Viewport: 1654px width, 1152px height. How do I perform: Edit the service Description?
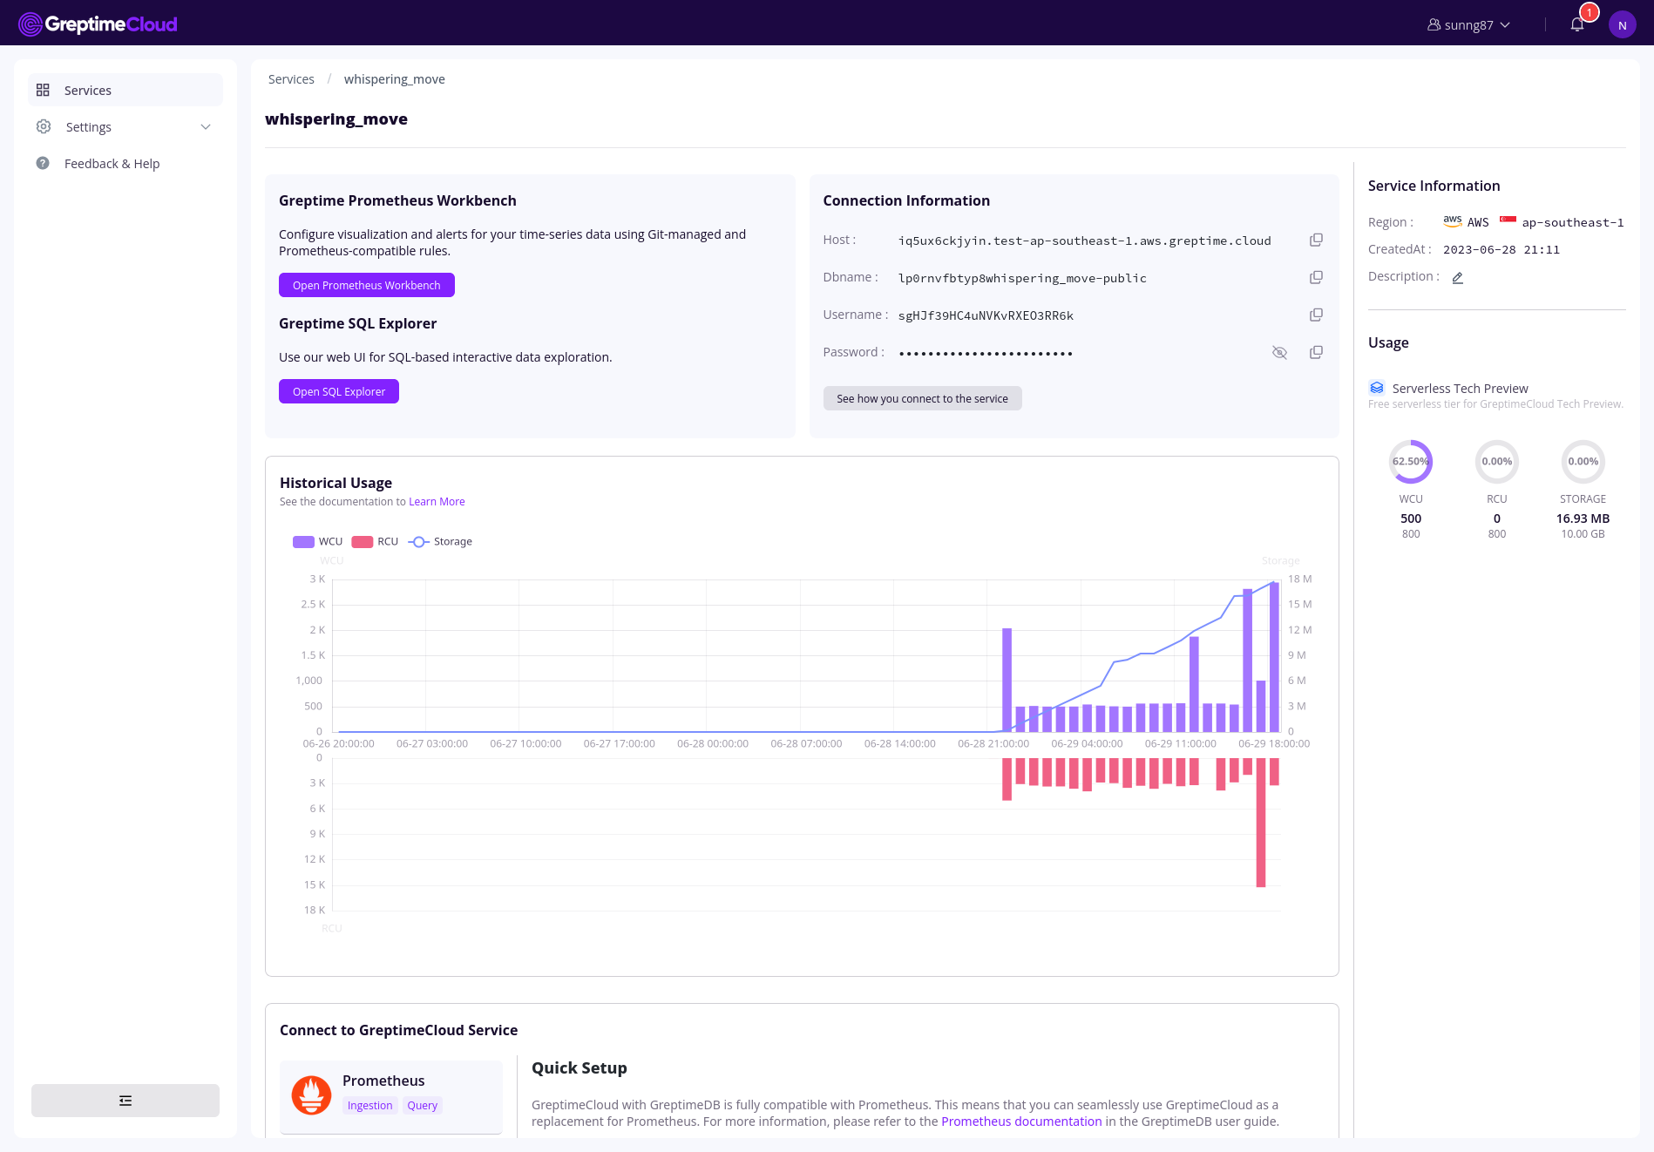pyautogui.click(x=1457, y=278)
